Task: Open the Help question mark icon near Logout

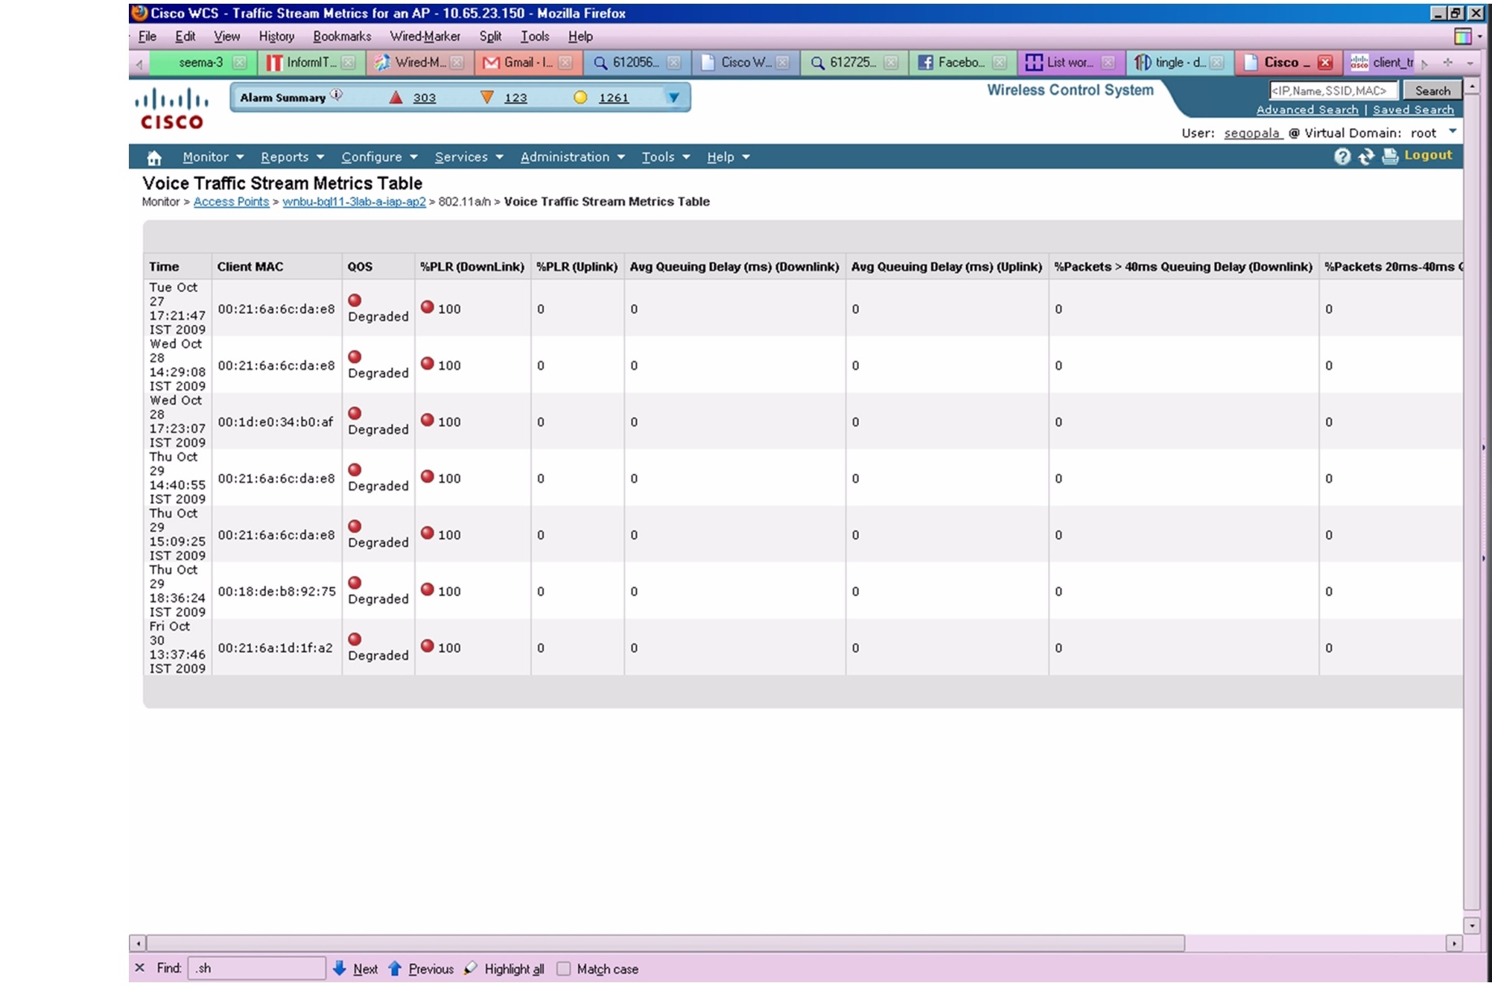Action: click(1342, 156)
